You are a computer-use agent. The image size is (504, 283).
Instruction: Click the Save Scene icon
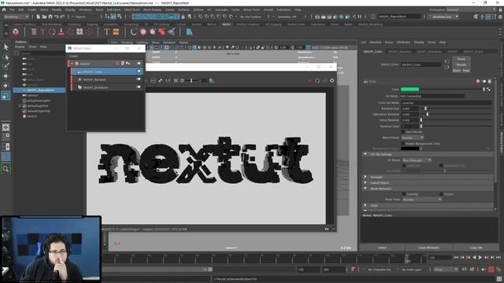tap(50, 17)
